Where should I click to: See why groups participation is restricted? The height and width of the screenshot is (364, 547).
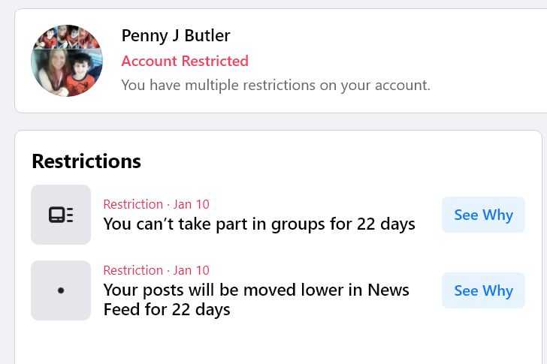(483, 215)
